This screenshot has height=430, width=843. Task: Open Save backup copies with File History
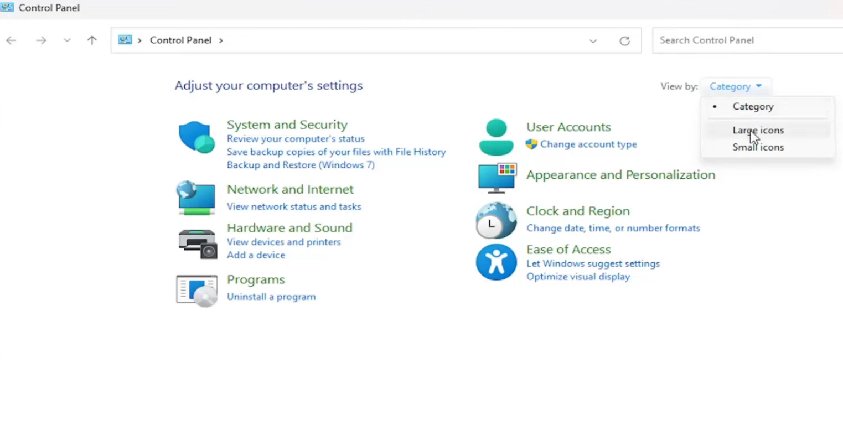tap(336, 152)
